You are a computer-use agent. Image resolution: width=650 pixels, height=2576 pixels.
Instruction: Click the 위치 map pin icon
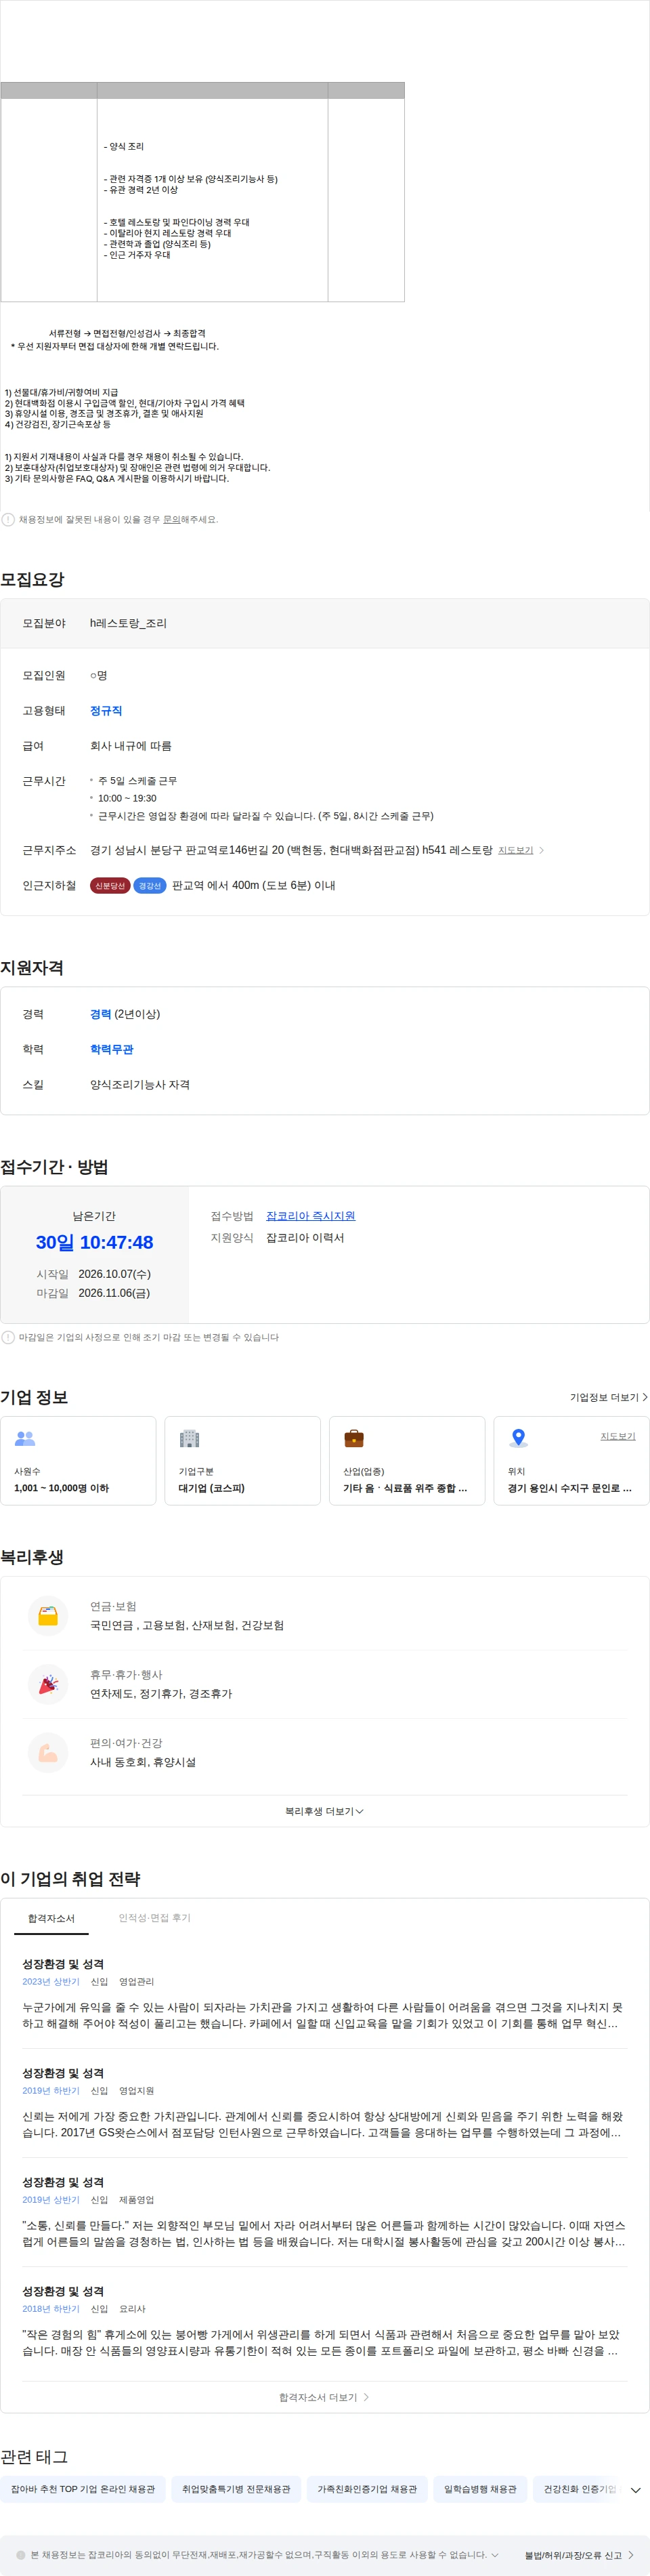pos(518,1438)
